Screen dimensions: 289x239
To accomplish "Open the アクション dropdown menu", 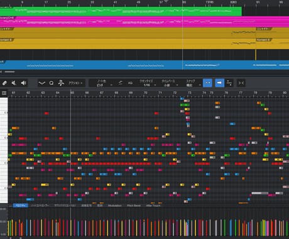I will click(75, 83).
